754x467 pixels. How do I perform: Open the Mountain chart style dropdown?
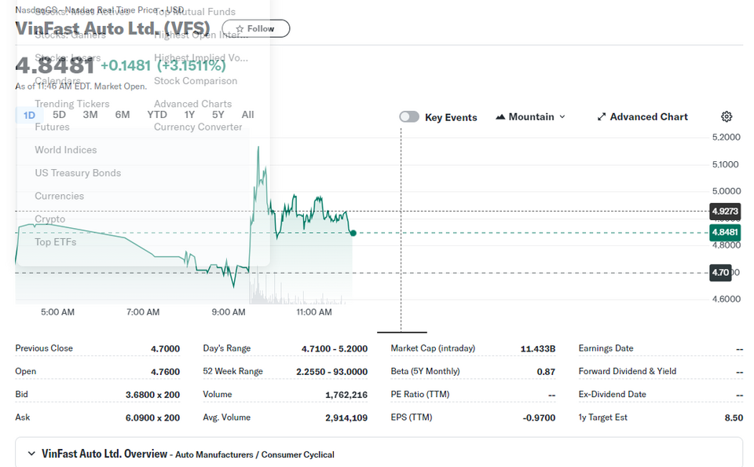tap(531, 117)
